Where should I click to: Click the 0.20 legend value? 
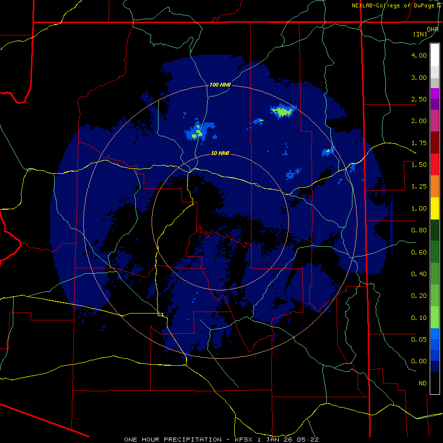pos(419,296)
